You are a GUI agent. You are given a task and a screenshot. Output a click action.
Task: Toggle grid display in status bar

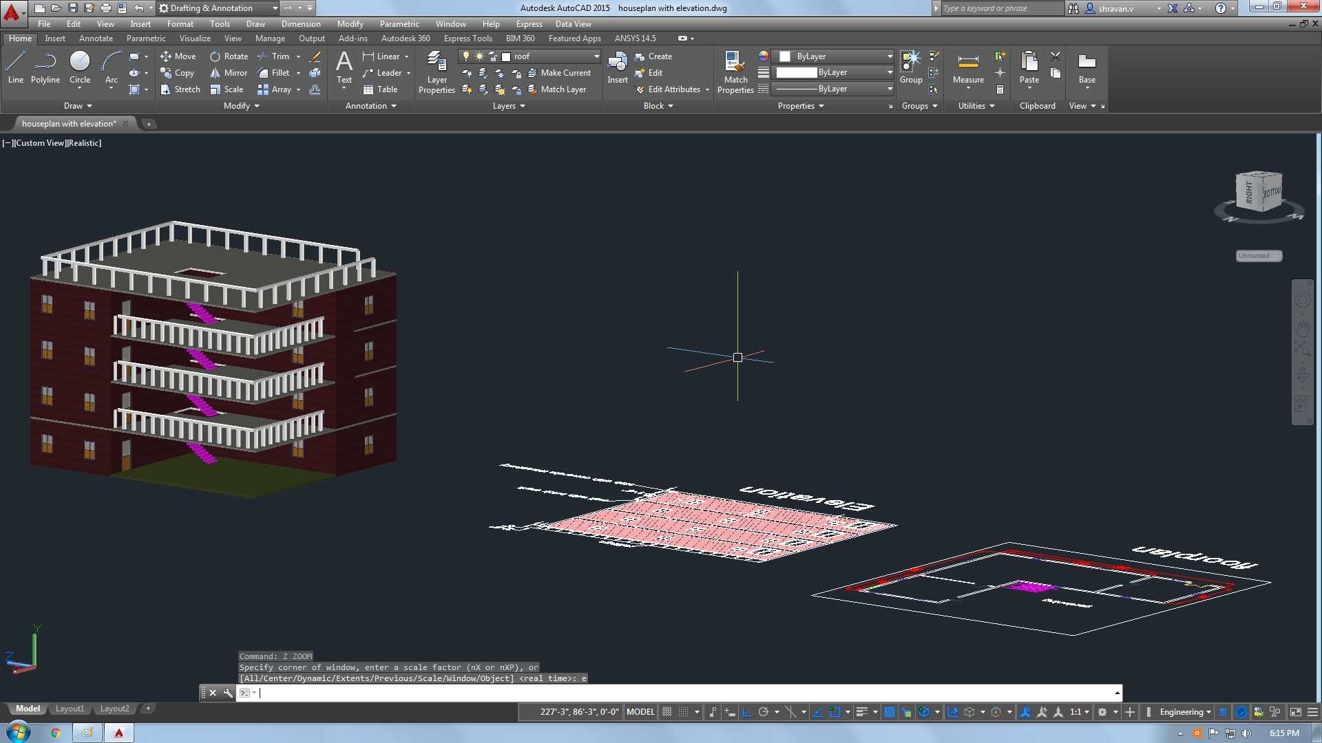click(667, 712)
